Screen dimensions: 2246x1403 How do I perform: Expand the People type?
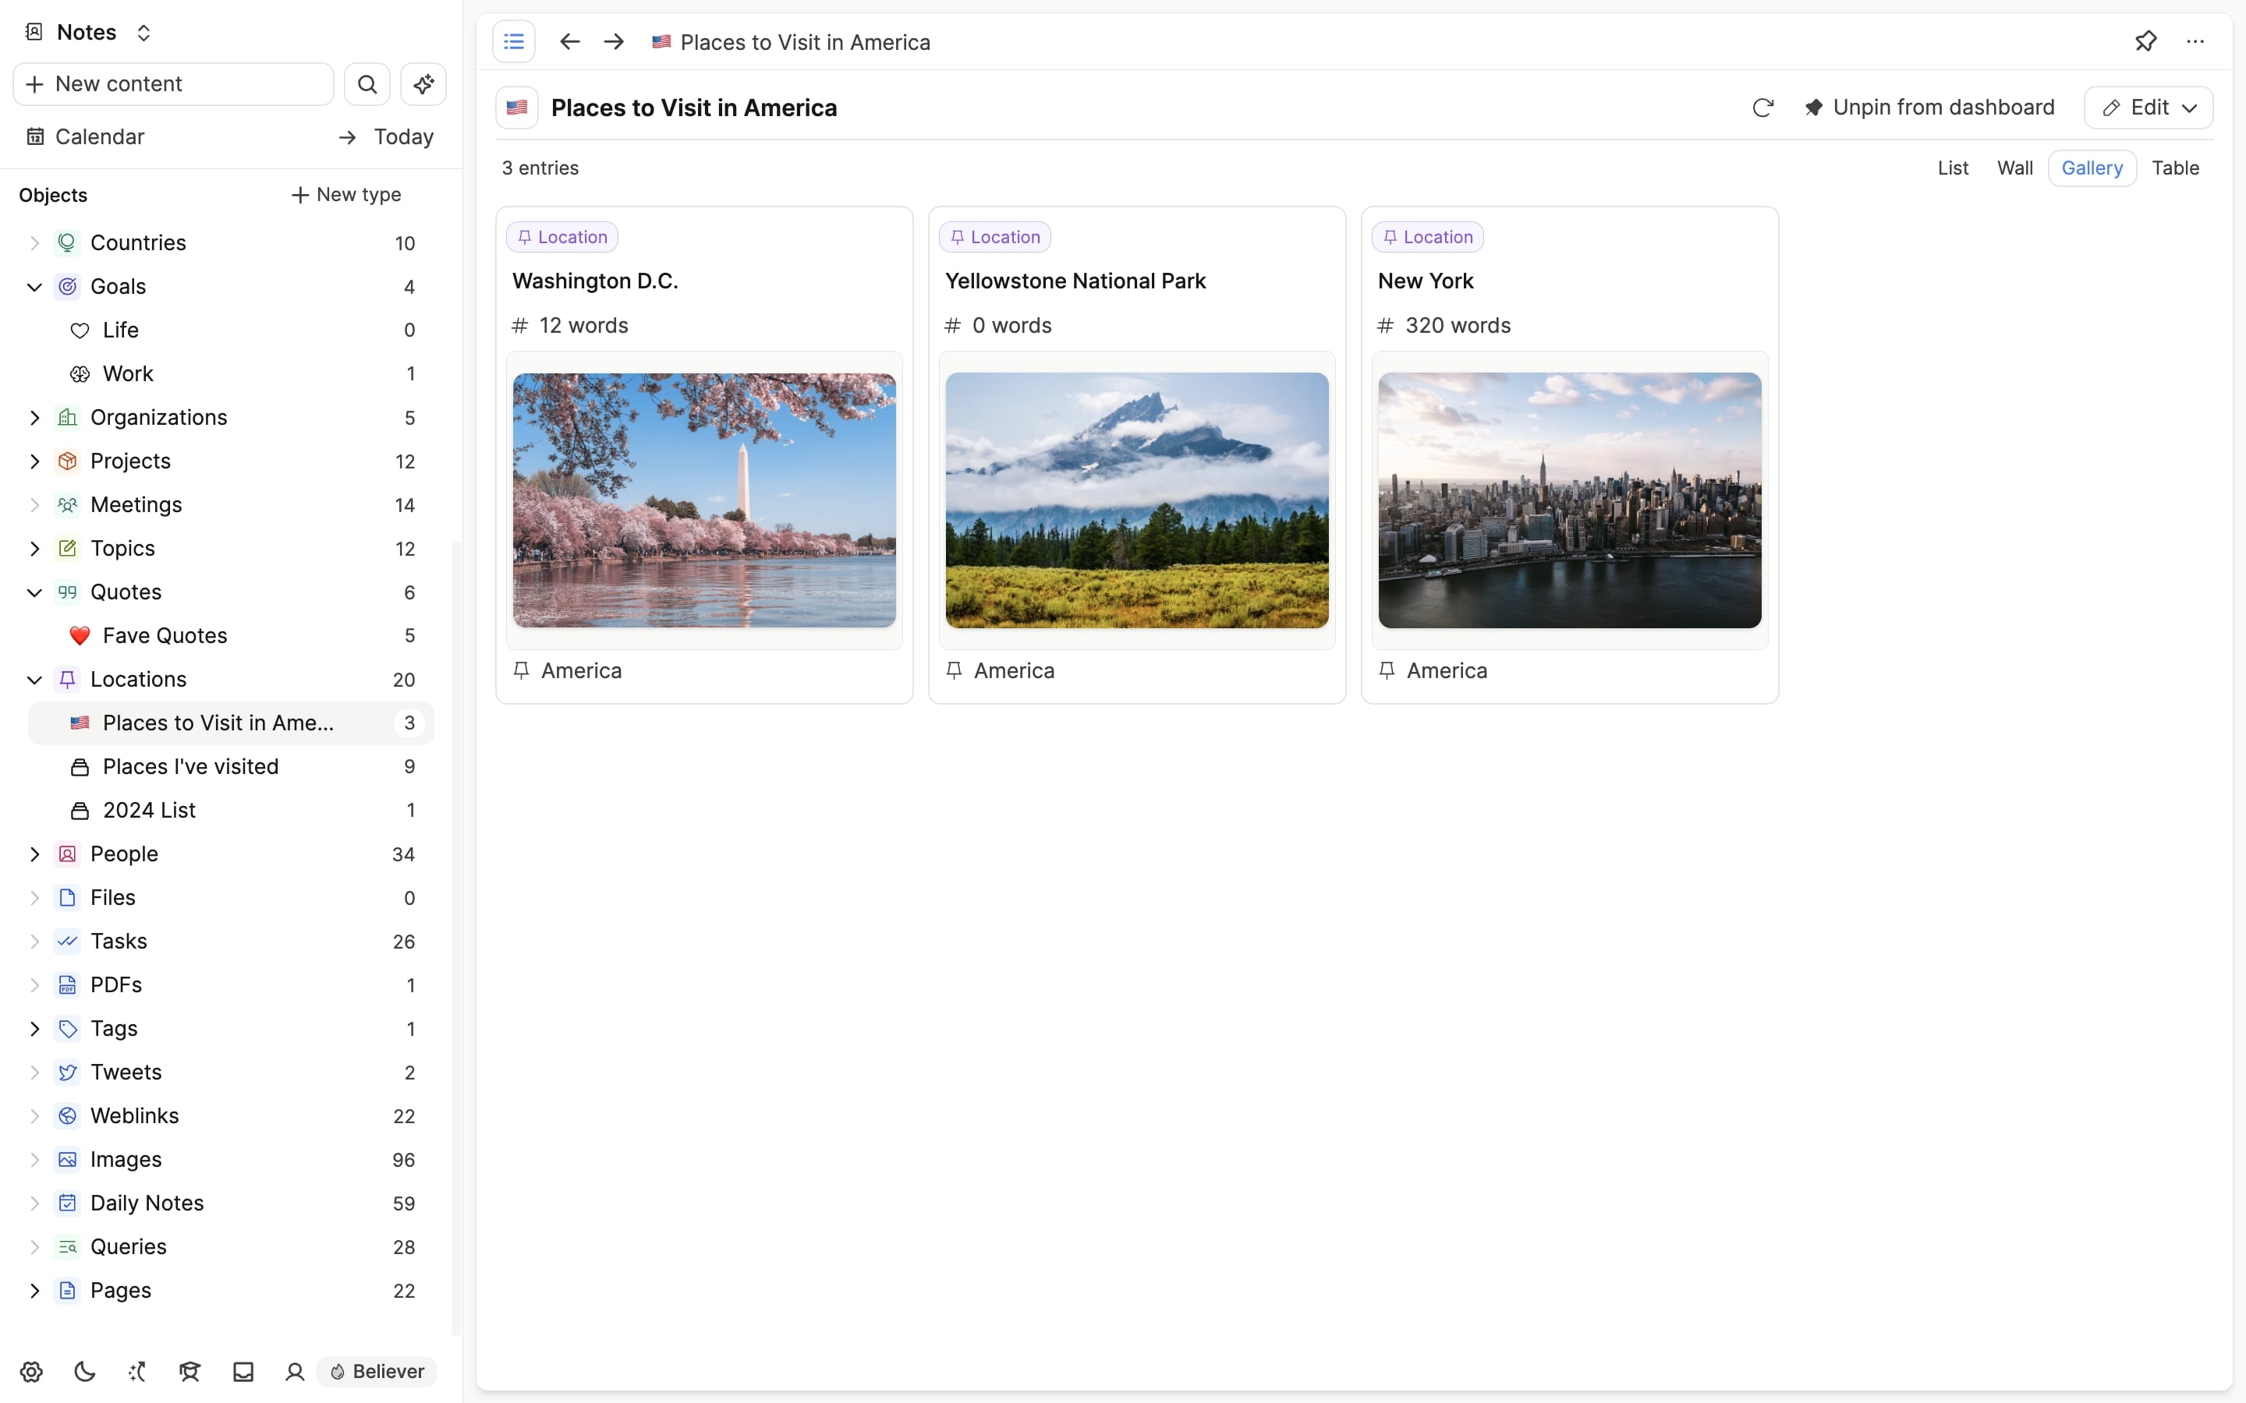click(x=34, y=853)
